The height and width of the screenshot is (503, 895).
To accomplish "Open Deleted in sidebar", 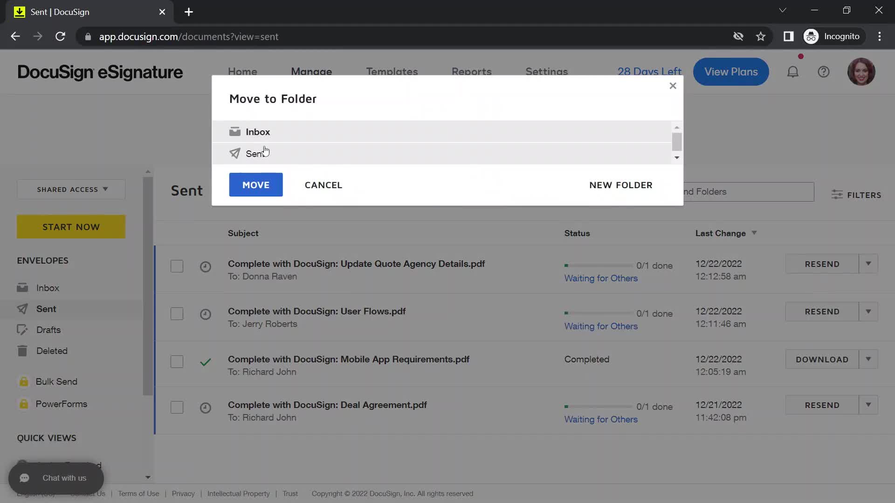I will [52, 351].
